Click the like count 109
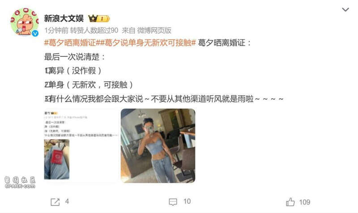358x213 pixels. [305, 202]
